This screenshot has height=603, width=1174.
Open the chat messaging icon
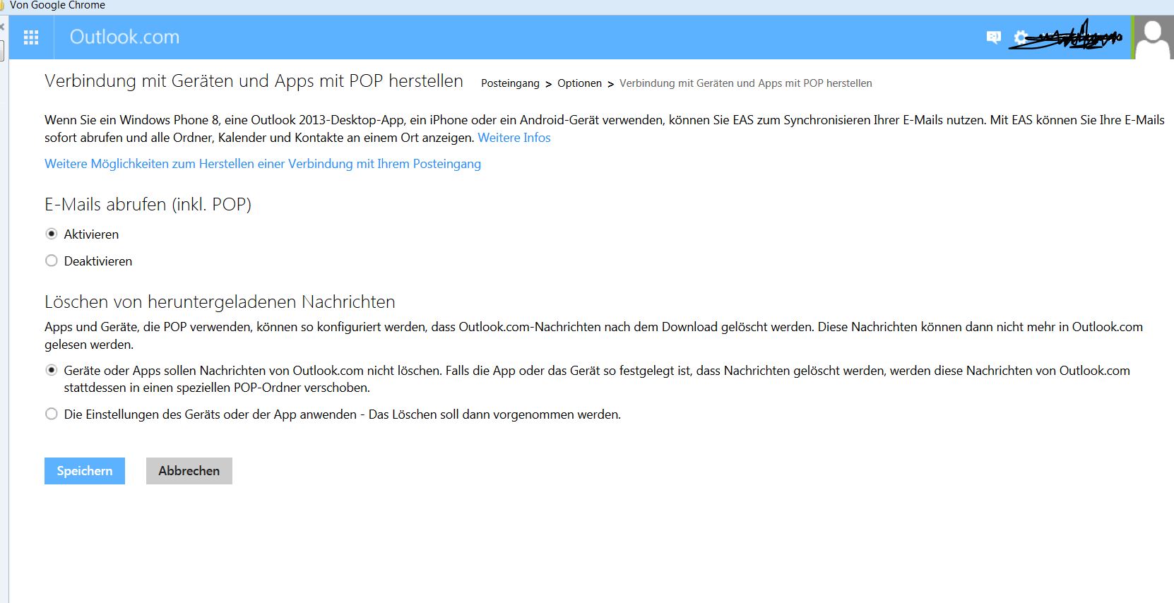tap(993, 37)
